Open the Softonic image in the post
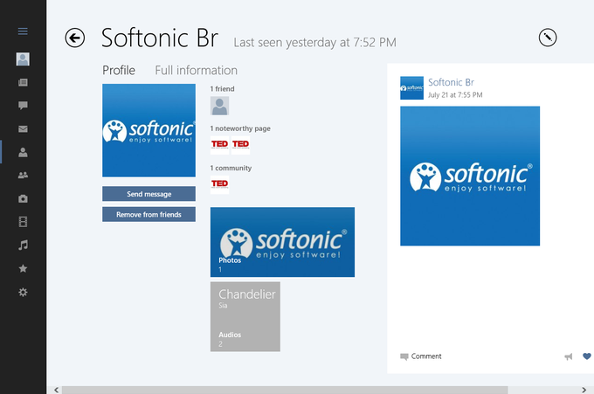 click(x=470, y=176)
